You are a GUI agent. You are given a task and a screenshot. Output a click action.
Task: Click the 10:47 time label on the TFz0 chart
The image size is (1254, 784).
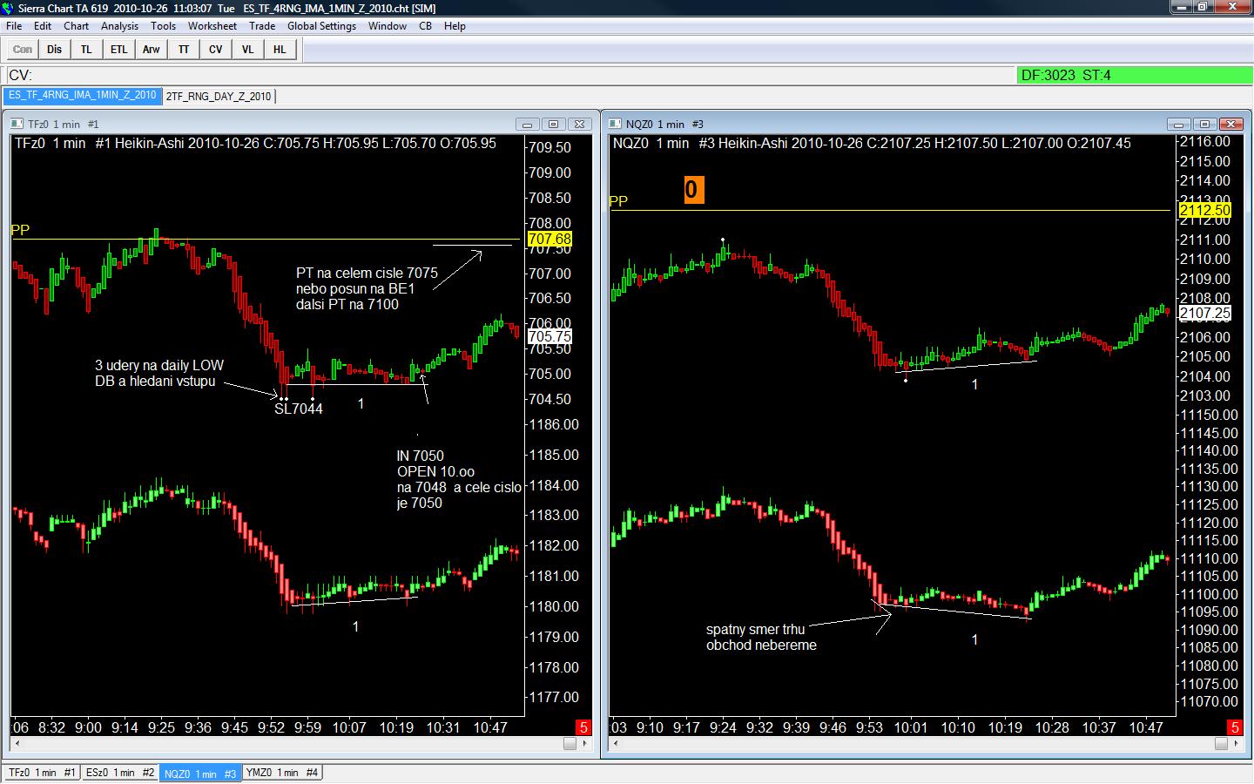[x=490, y=727]
